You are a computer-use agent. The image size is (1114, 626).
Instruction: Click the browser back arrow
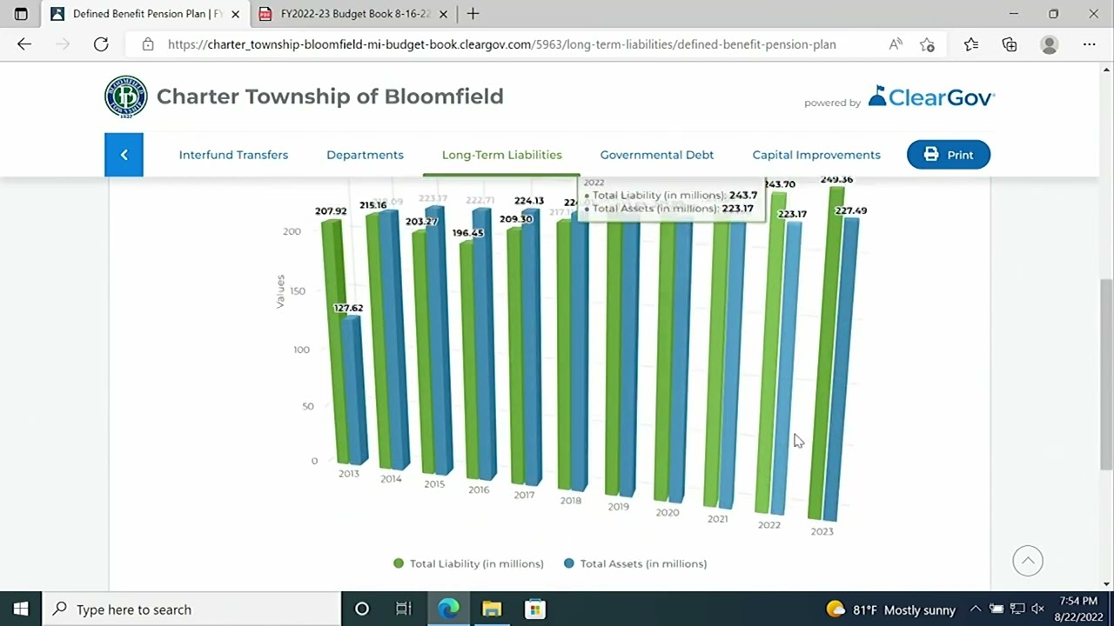(x=24, y=44)
